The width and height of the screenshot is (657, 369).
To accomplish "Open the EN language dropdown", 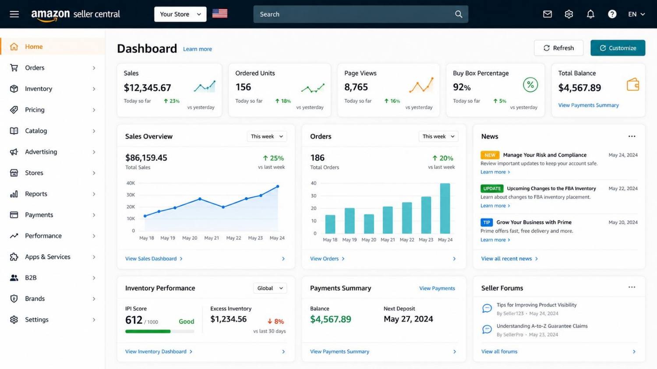I will pos(636,14).
